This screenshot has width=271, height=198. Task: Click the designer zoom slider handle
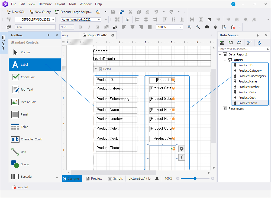(195, 179)
